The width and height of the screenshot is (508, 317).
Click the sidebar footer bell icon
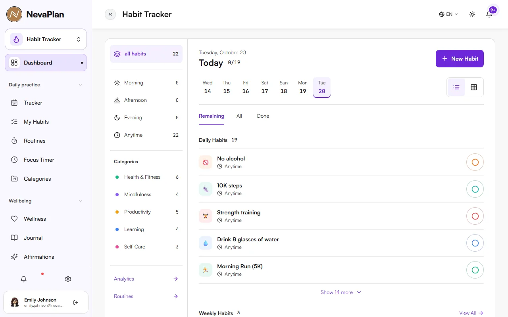click(24, 279)
